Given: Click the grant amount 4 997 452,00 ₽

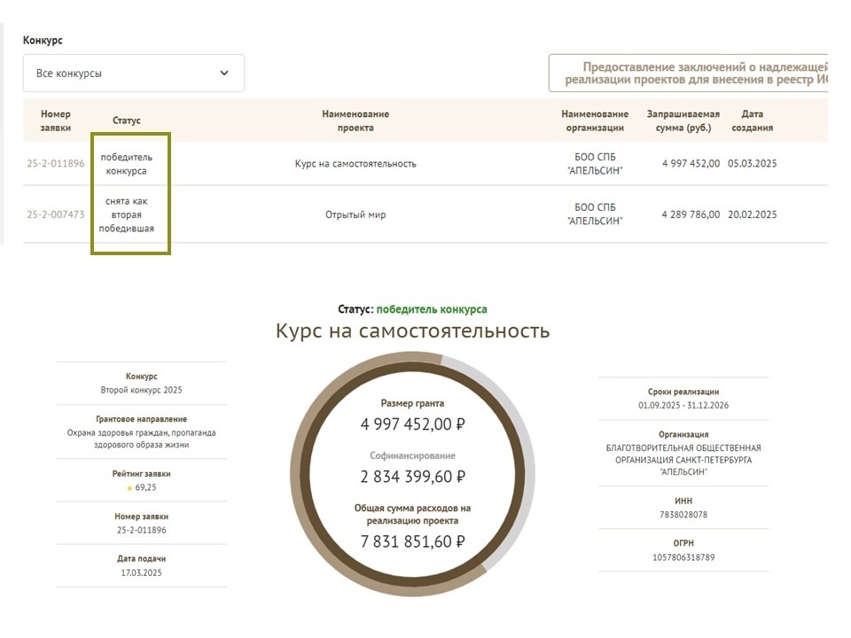Looking at the screenshot, I should coord(412,424).
